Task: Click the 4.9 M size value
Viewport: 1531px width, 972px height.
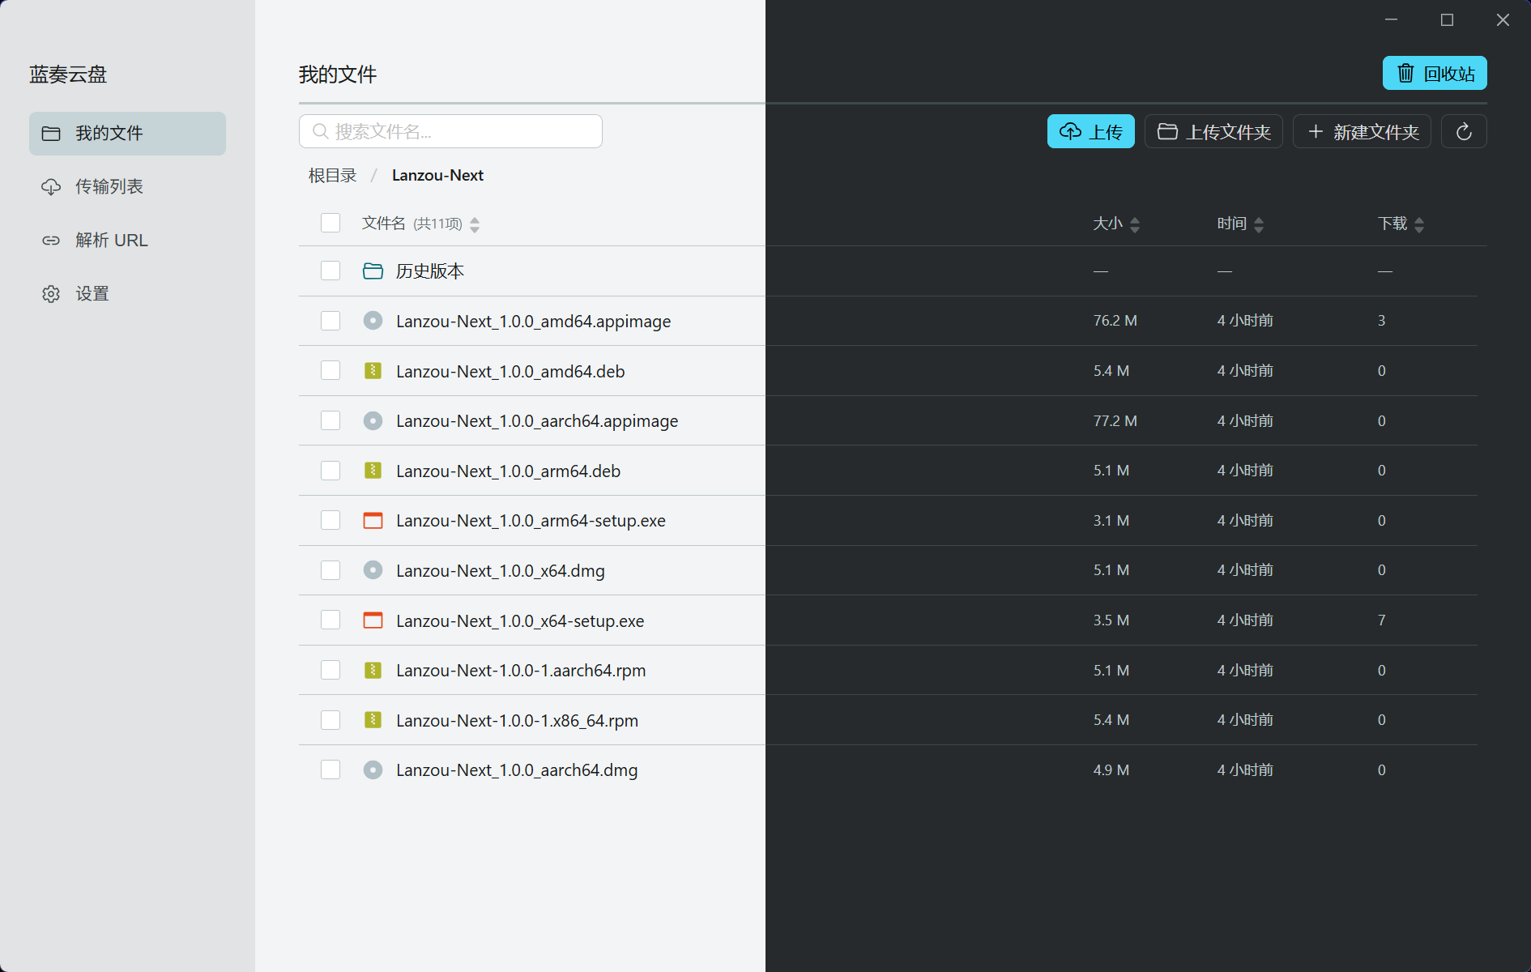Action: 1111,770
